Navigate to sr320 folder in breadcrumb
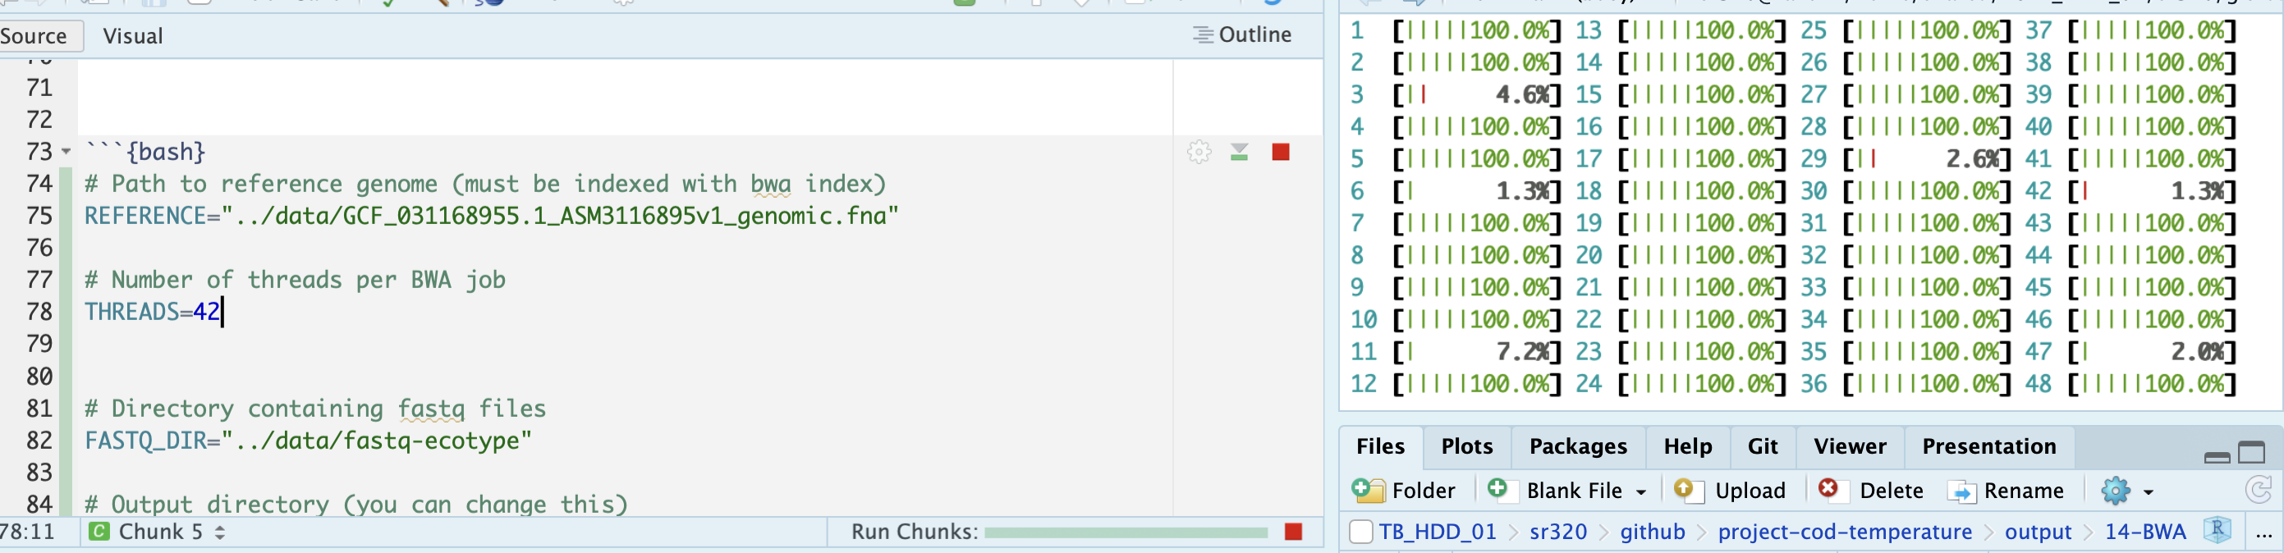The height and width of the screenshot is (553, 2284). tap(1558, 532)
